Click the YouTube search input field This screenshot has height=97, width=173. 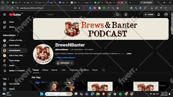click(79, 14)
